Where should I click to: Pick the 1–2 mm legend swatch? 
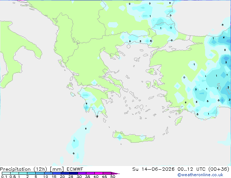[x=23, y=173]
